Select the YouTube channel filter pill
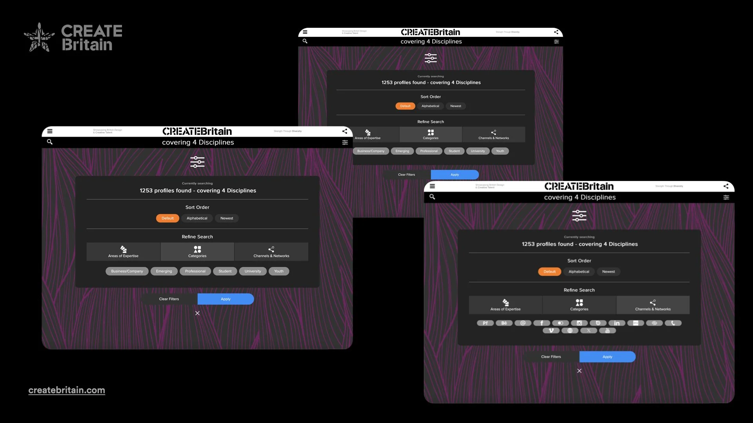The image size is (753, 423). click(607, 331)
